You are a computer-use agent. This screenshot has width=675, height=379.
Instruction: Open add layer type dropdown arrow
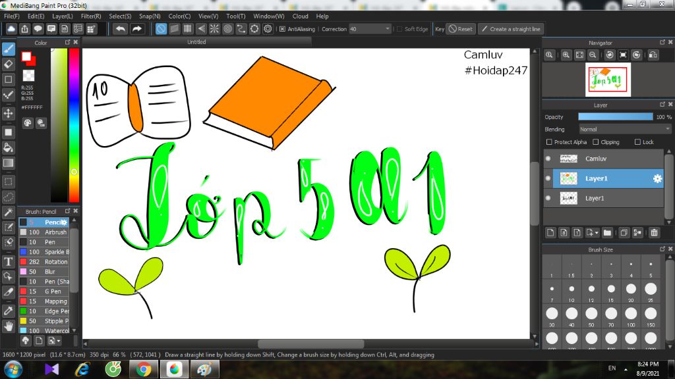(x=597, y=232)
